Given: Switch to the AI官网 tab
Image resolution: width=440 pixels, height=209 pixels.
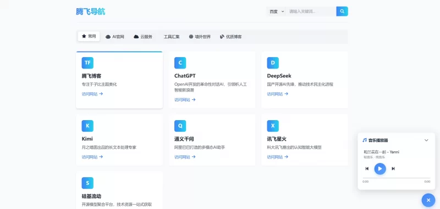Looking at the screenshot, I should coord(115,37).
